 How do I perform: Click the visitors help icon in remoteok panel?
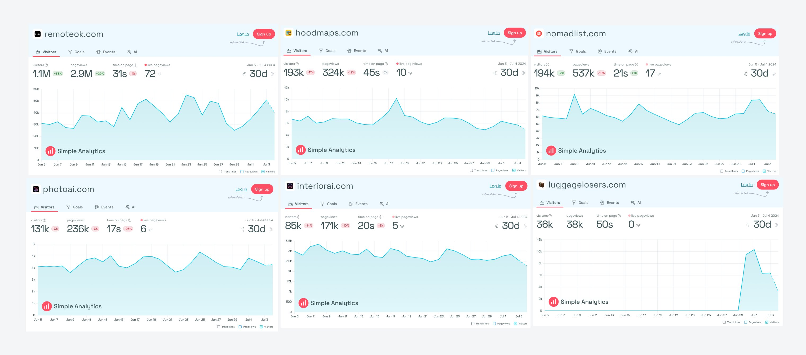pyautogui.click(x=46, y=65)
